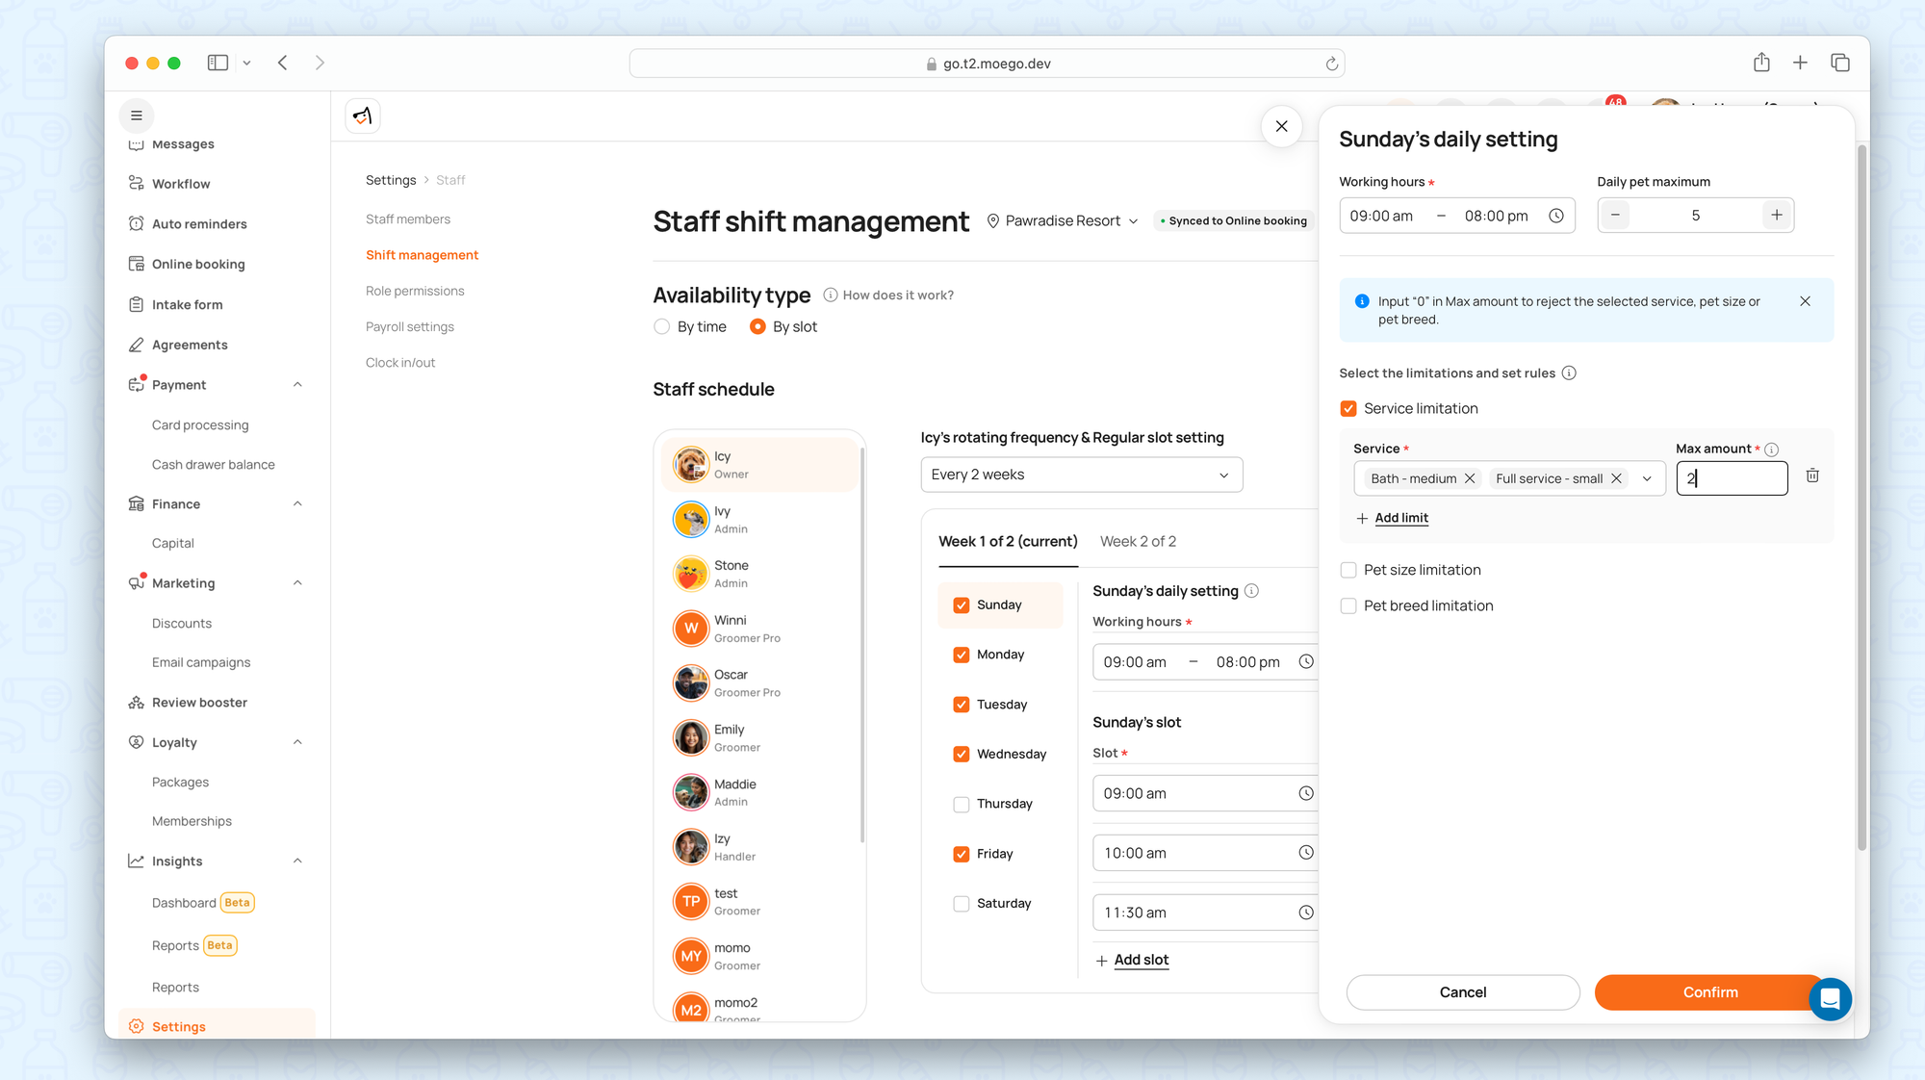The image size is (1925, 1080).
Task: Click the Confirm button
Action: pyautogui.click(x=1709, y=992)
